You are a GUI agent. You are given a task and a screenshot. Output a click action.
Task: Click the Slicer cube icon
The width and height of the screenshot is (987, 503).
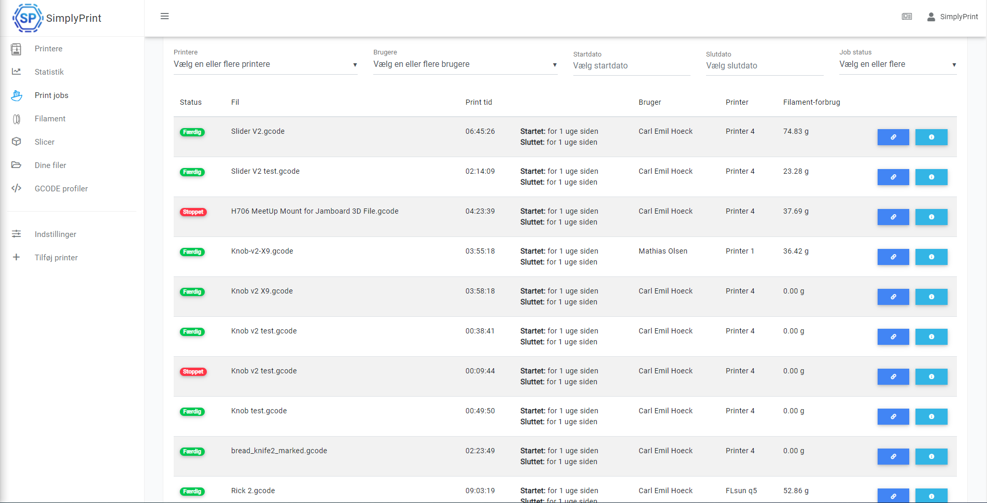[17, 142]
